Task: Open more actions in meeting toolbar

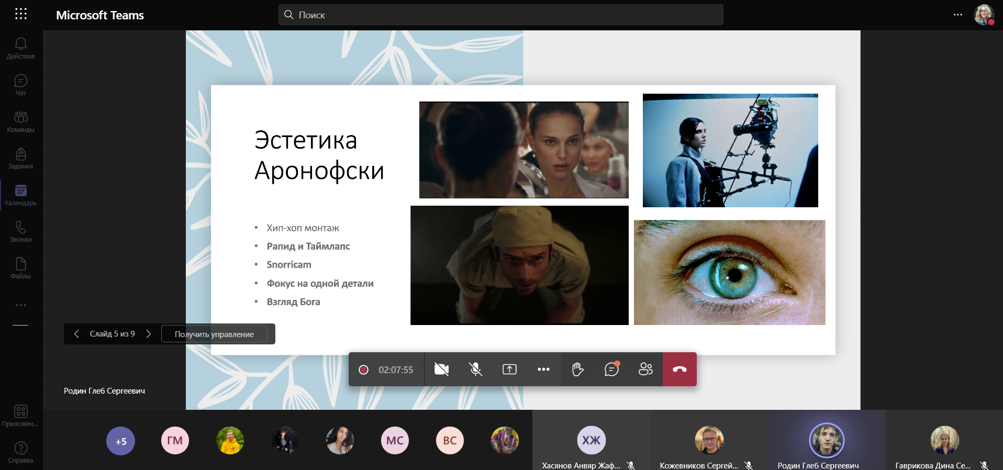Action: [x=543, y=370]
